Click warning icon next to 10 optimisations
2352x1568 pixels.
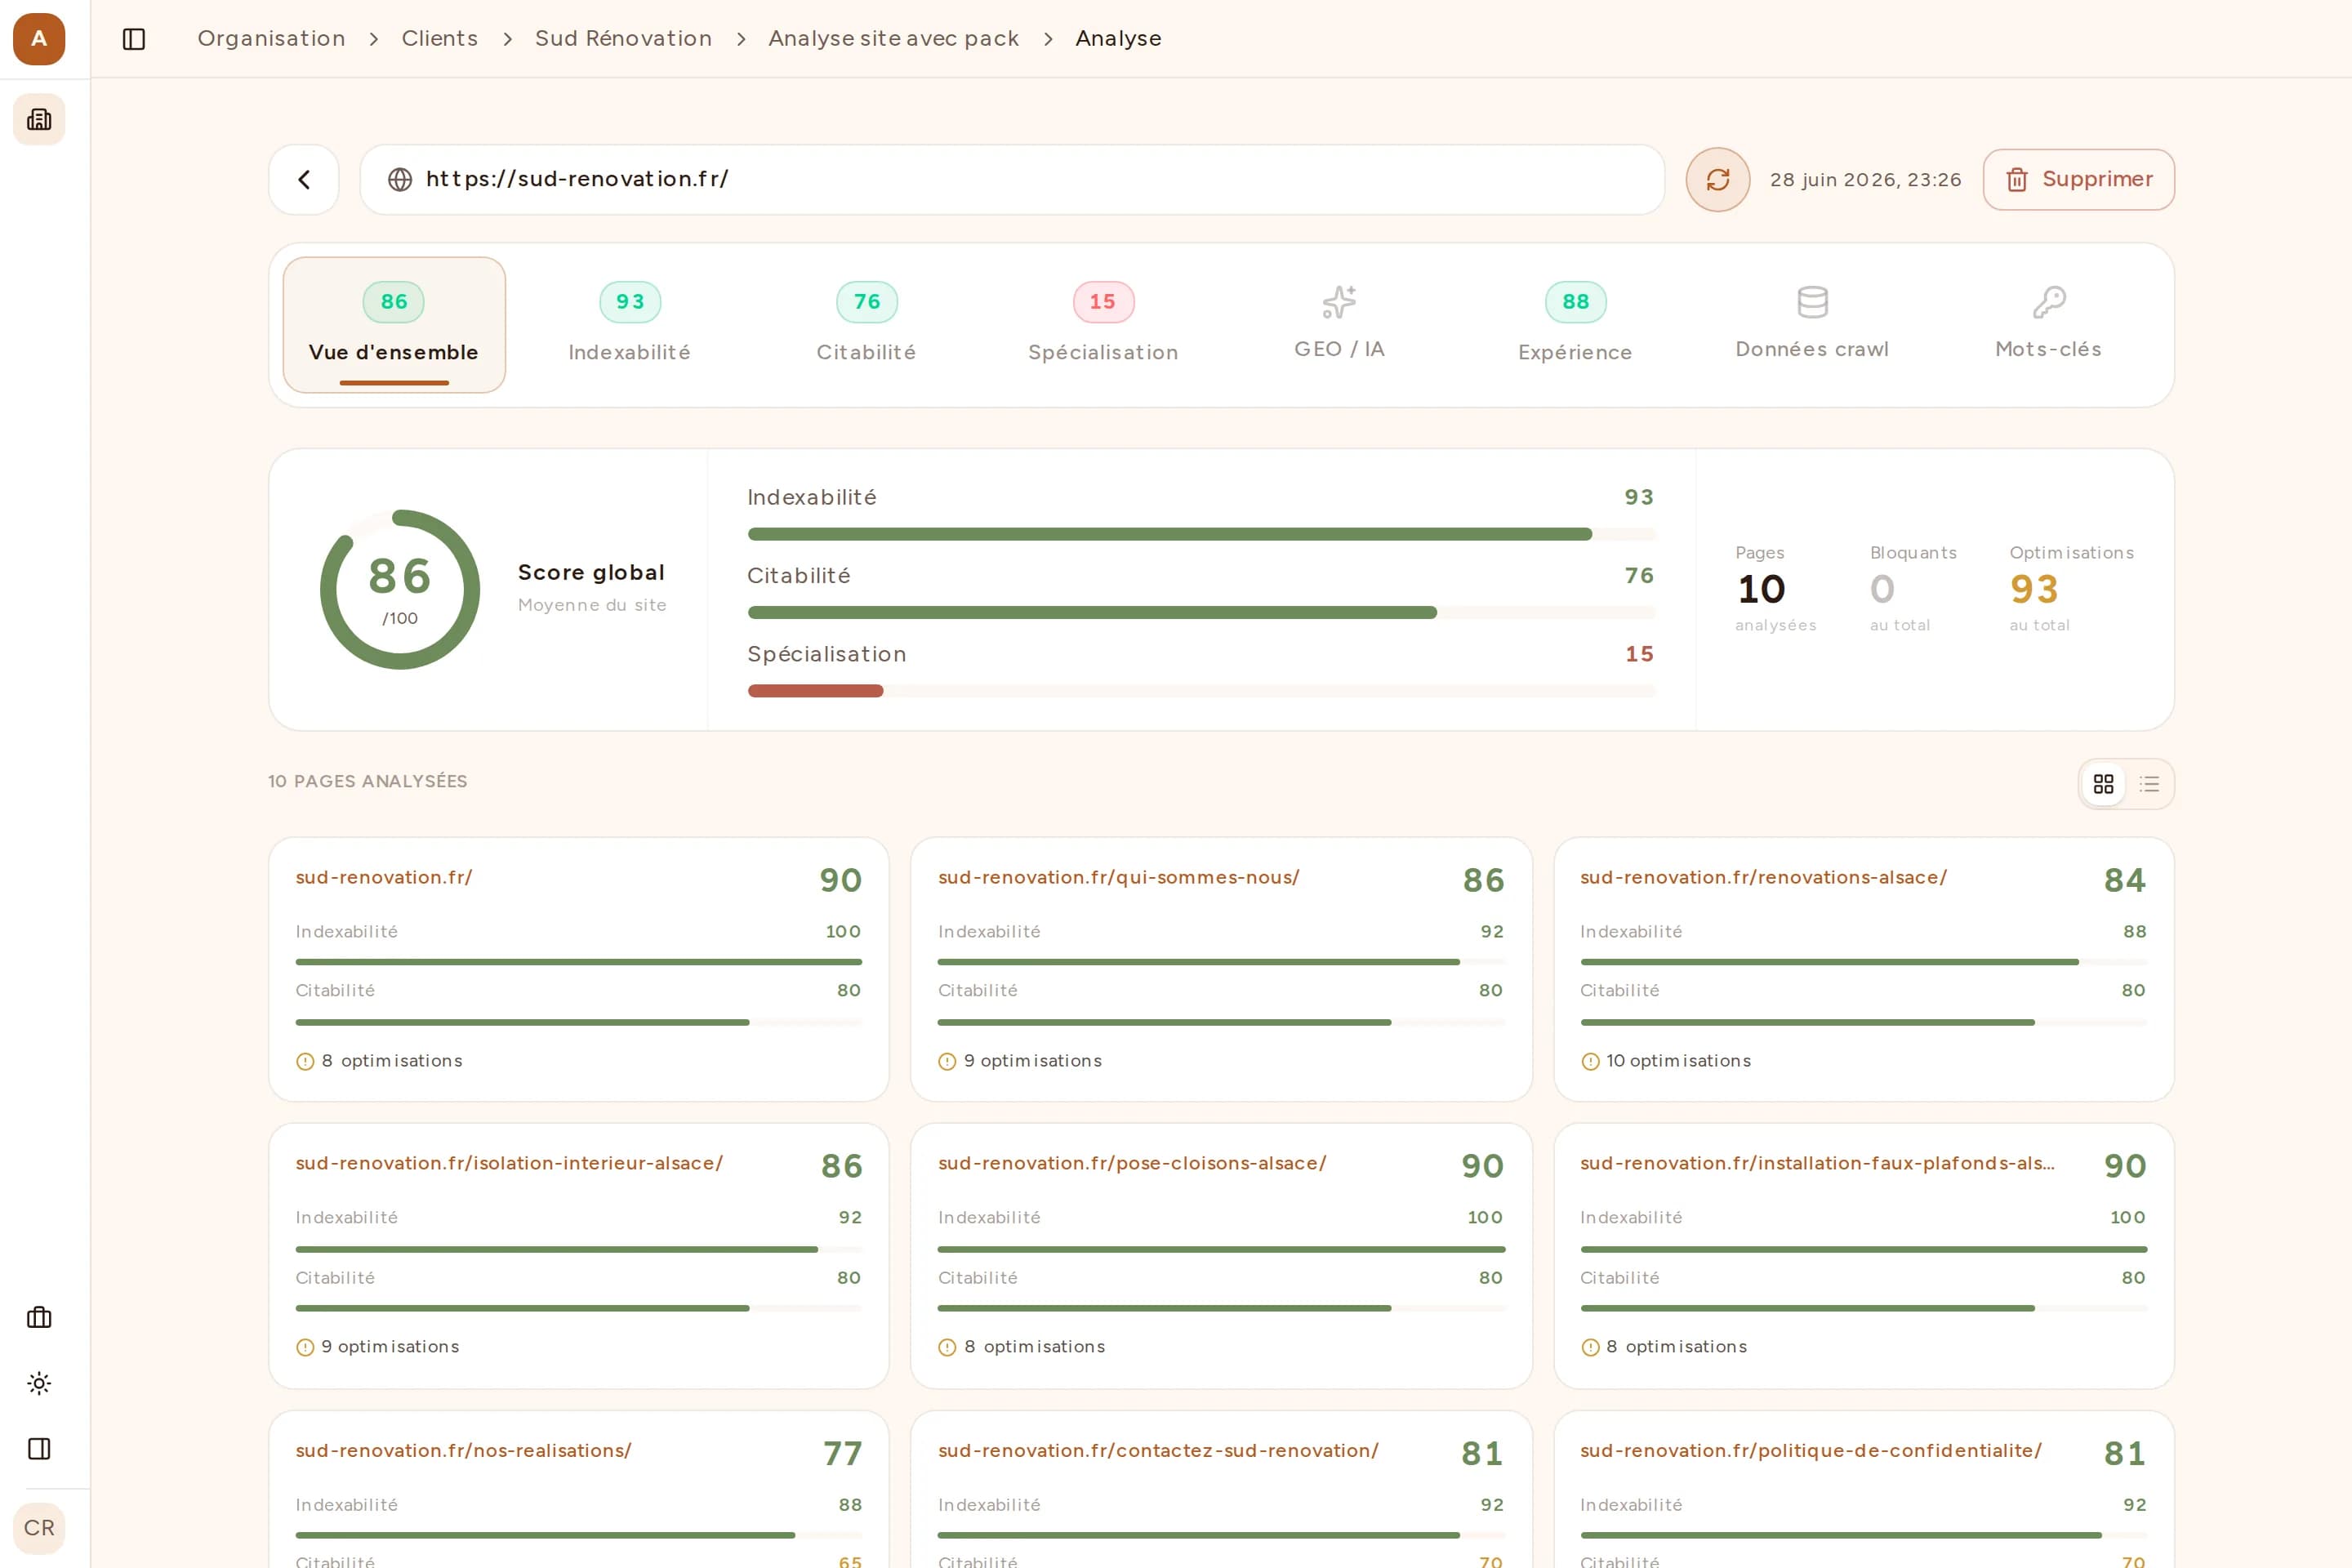tap(1590, 1061)
